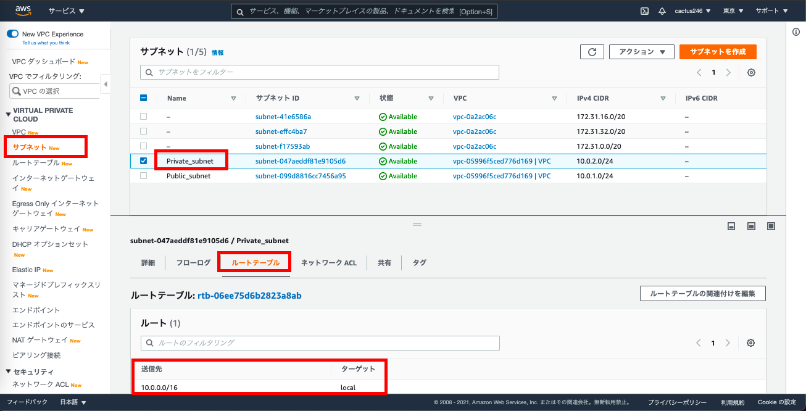Viewport: 806px width, 411px height.
Task: Collapse the セキュリティ sidebar section
Action: pos(9,372)
